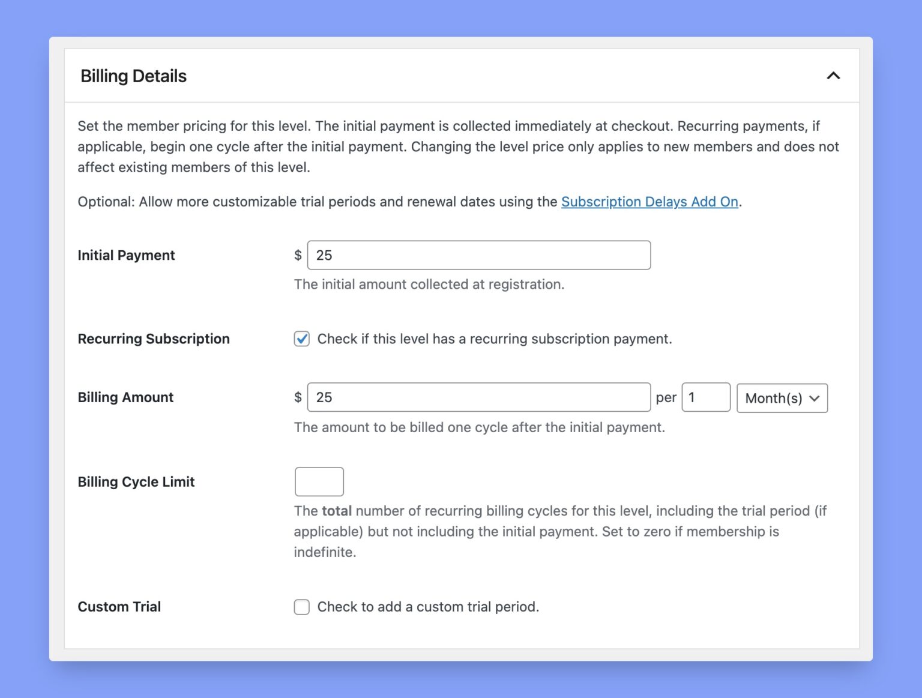Click inside the Billing Amount input box

478,397
